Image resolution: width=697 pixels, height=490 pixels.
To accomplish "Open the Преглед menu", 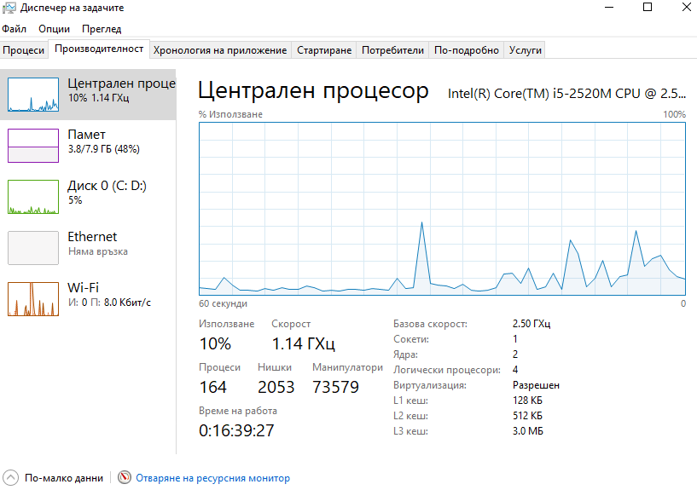I will coord(102,29).
